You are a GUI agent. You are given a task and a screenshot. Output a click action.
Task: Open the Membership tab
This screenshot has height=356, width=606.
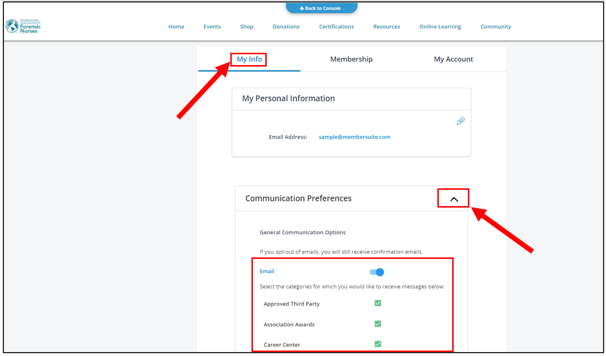click(x=351, y=59)
